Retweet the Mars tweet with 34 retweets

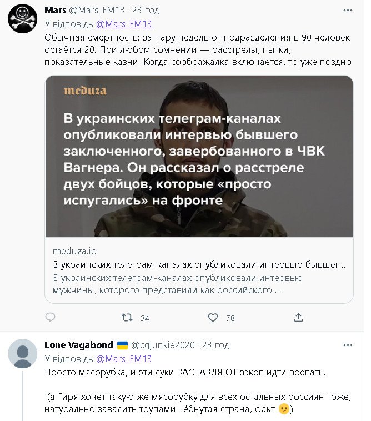pos(127,318)
